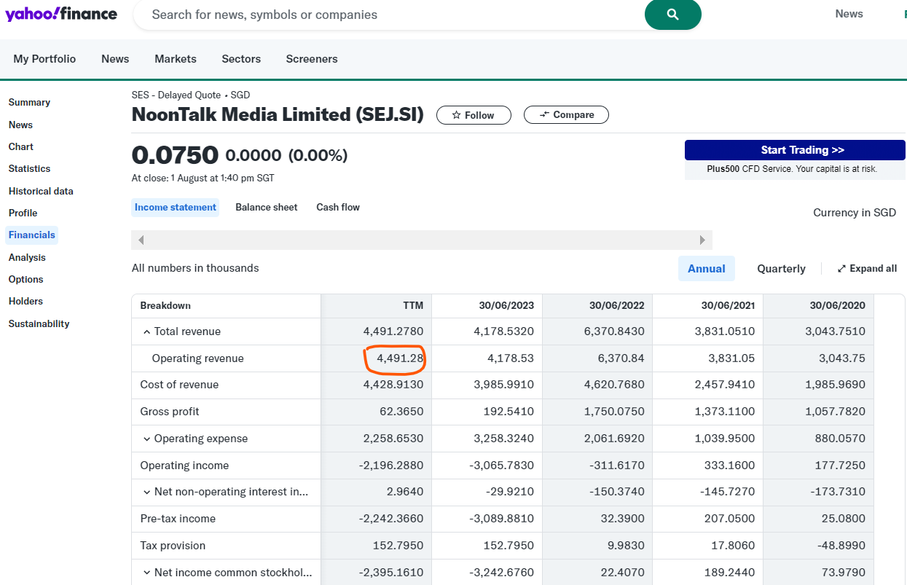Click the stock price 0.0750
The width and height of the screenshot is (907, 585).
click(x=175, y=155)
